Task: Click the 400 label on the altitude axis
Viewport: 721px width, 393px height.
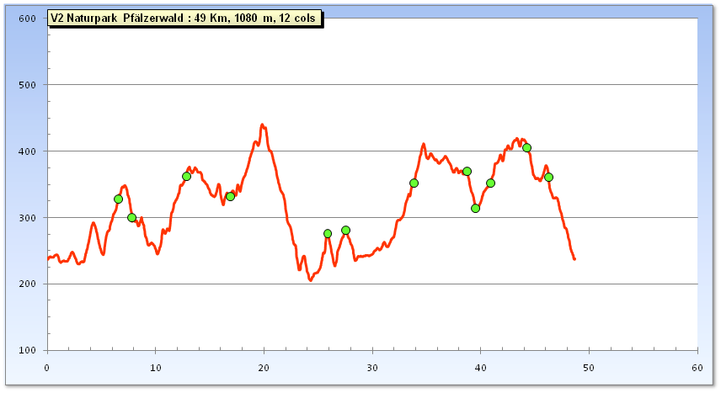Action: tap(27, 151)
